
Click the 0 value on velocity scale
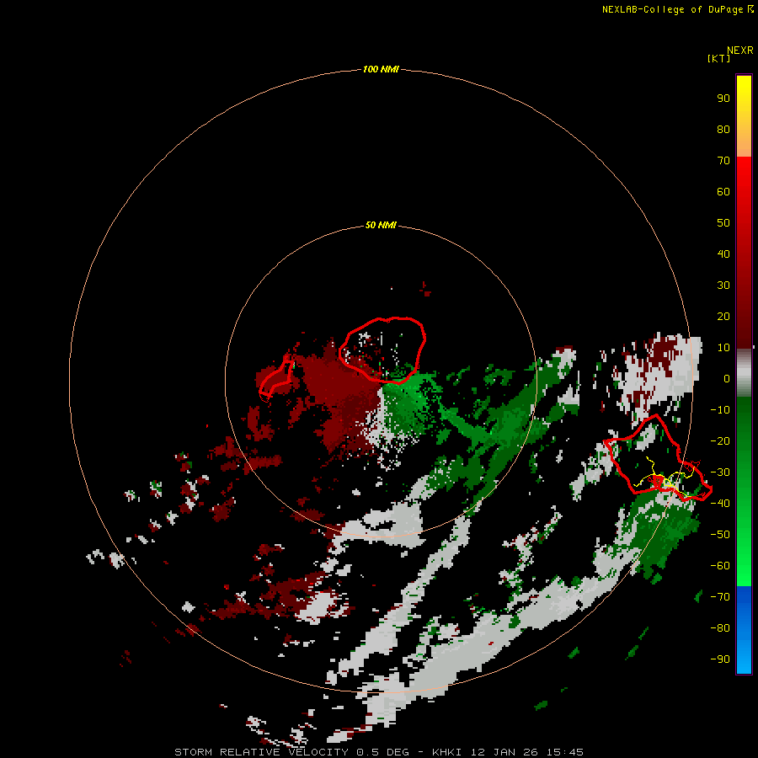point(726,379)
